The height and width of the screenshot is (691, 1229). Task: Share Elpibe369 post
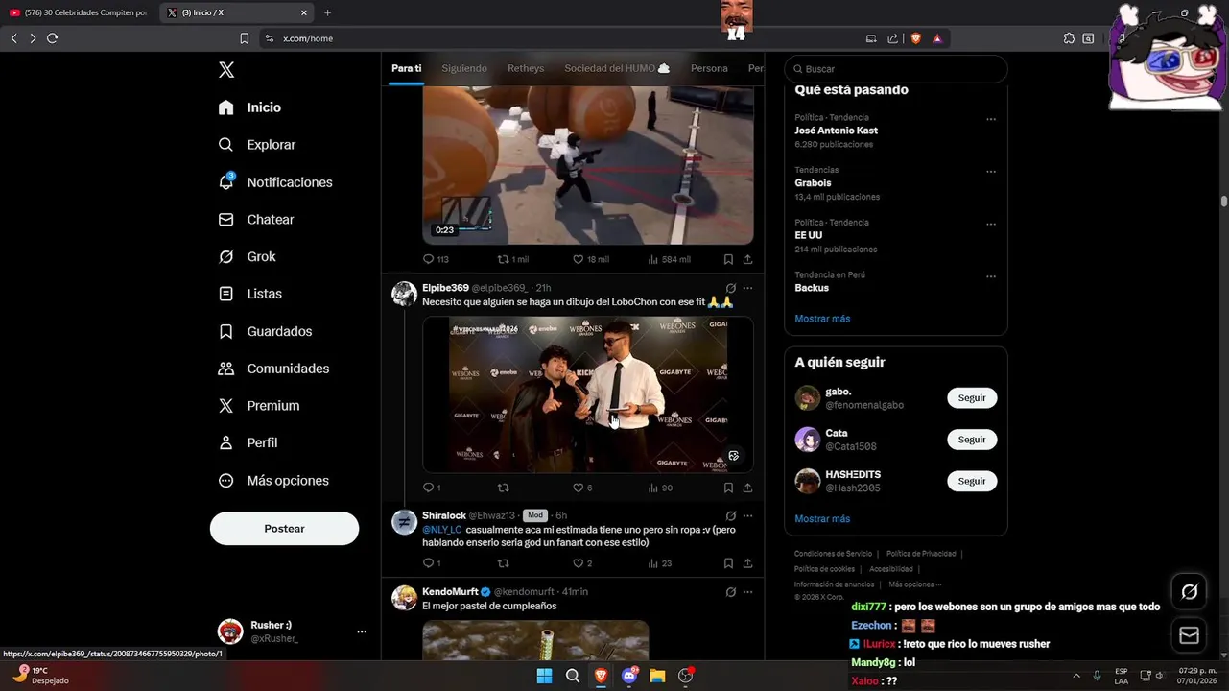tap(747, 488)
